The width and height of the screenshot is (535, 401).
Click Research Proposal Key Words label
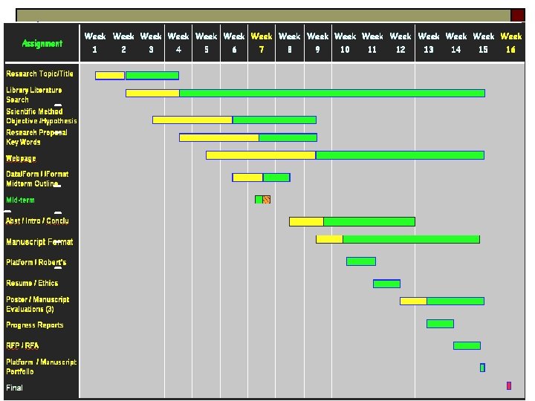pos(36,137)
